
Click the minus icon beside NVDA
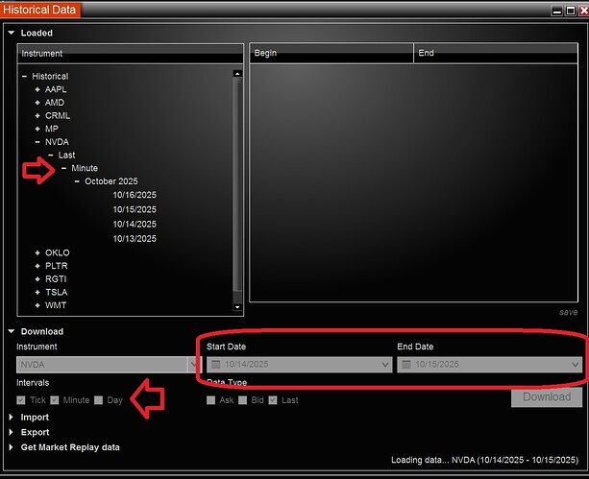[x=37, y=142]
